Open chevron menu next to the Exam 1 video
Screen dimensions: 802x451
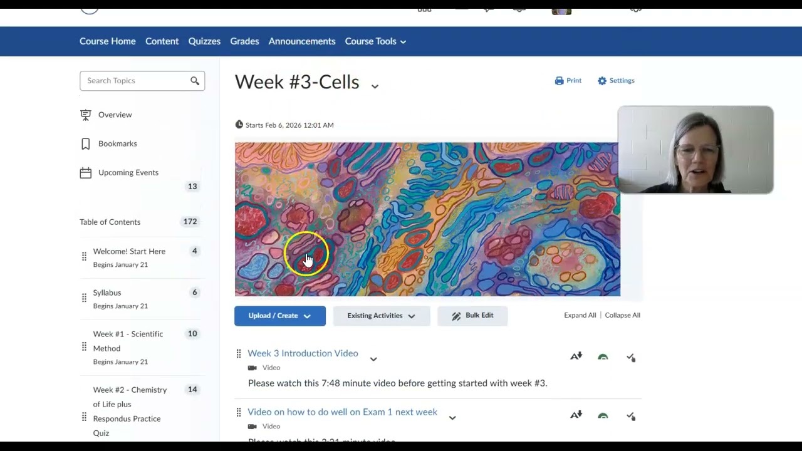(x=452, y=418)
